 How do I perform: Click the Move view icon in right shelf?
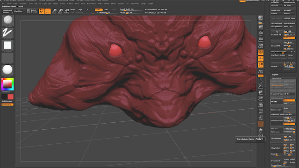click(x=261, y=93)
